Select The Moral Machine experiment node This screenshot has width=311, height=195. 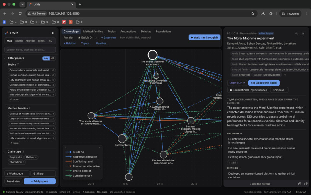152,55
